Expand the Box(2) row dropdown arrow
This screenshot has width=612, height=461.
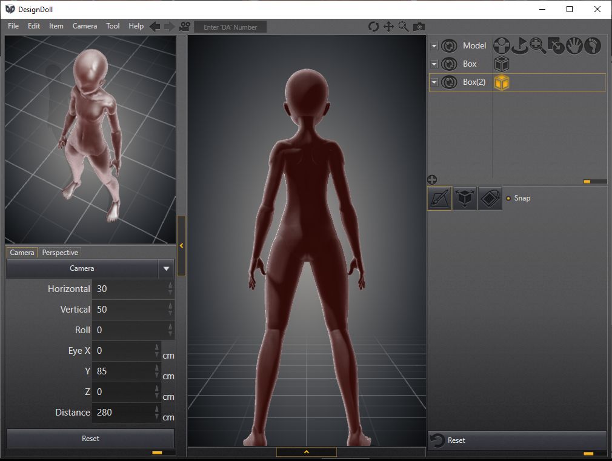point(434,82)
